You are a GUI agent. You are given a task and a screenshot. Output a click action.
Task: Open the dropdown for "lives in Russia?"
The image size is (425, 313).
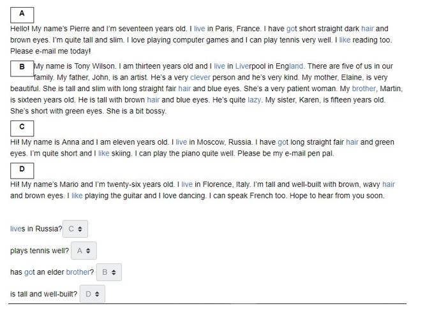[x=77, y=229]
